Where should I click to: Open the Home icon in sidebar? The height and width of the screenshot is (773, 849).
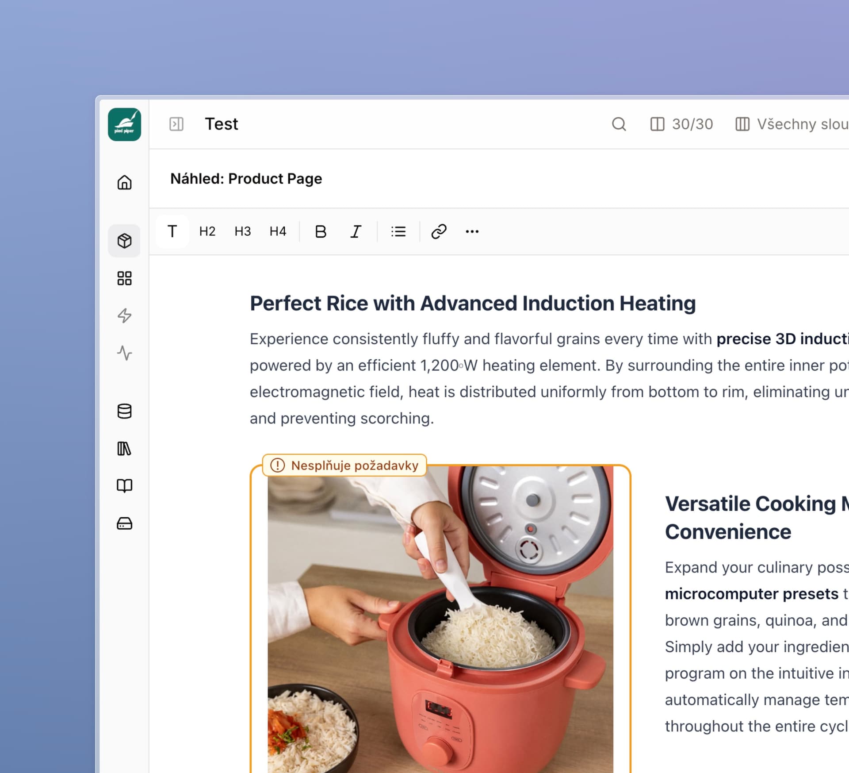pyautogui.click(x=124, y=182)
